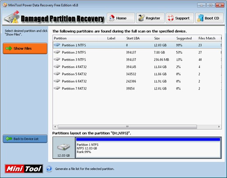
Task: Click the MiniTool logo
Action: 24,169
